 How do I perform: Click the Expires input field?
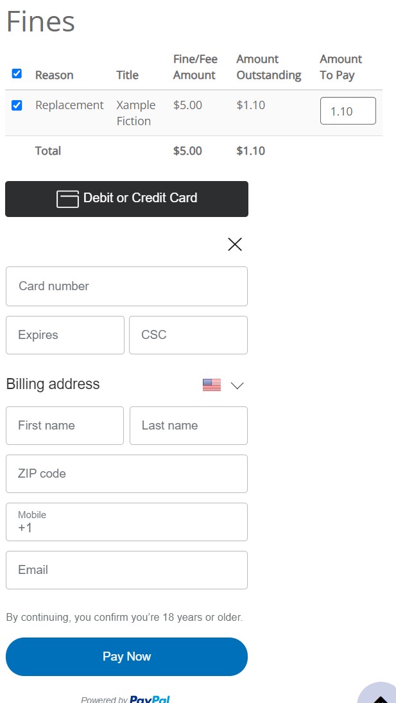(x=65, y=335)
